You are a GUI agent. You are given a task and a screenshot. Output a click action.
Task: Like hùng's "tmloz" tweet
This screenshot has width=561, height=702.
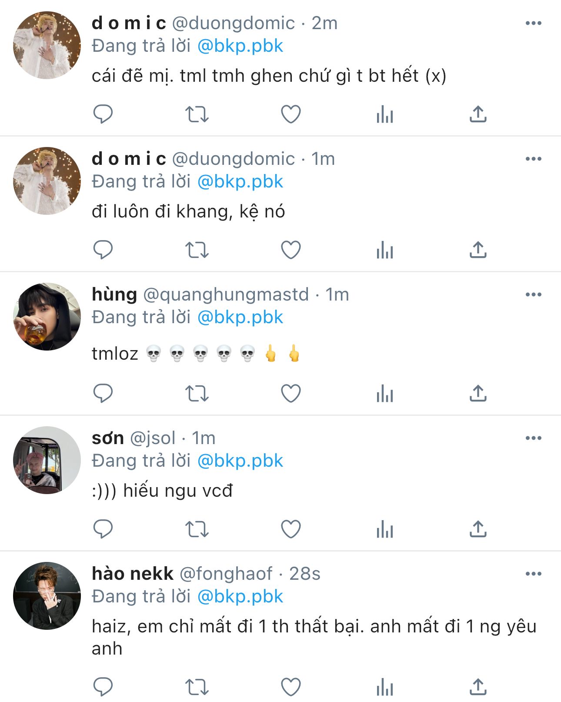(291, 394)
